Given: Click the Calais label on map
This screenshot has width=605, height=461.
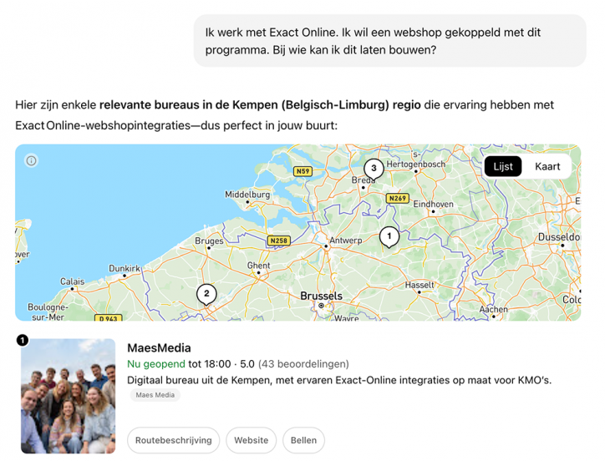Looking at the screenshot, I should tap(72, 281).
